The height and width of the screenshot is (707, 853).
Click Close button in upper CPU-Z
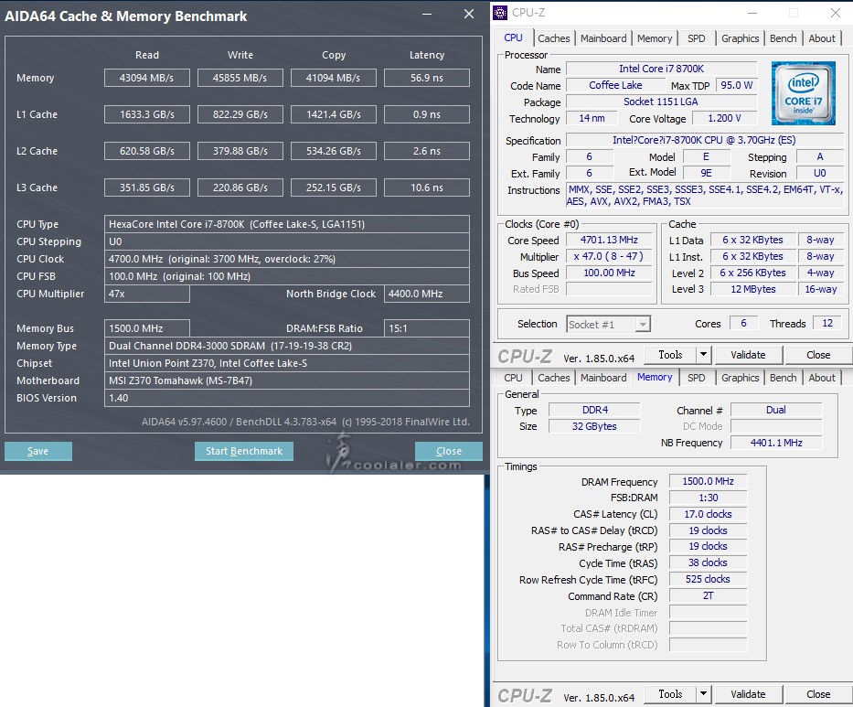tap(818, 355)
